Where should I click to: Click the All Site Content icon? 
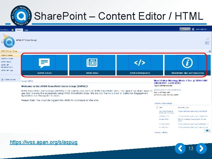pyautogui.click(x=2, y=79)
